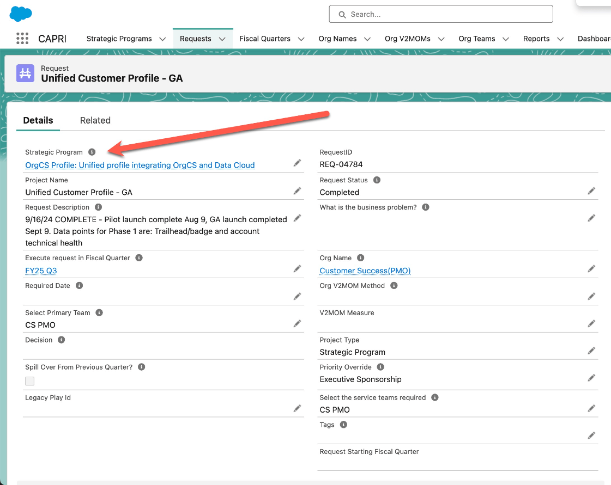This screenshot has height=485, width=611.
Task: Click into the global Search field
Action: coord(441,14)
